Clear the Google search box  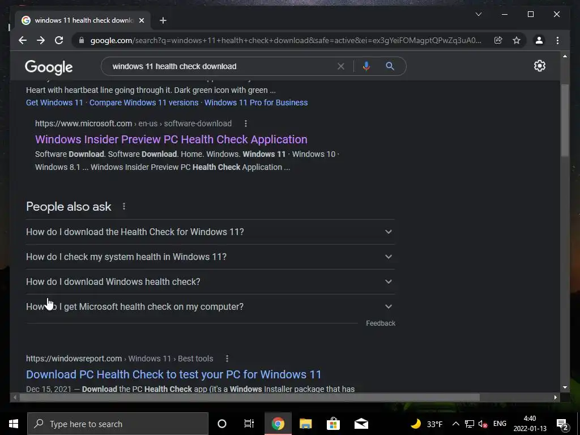(x=340, y=66)
